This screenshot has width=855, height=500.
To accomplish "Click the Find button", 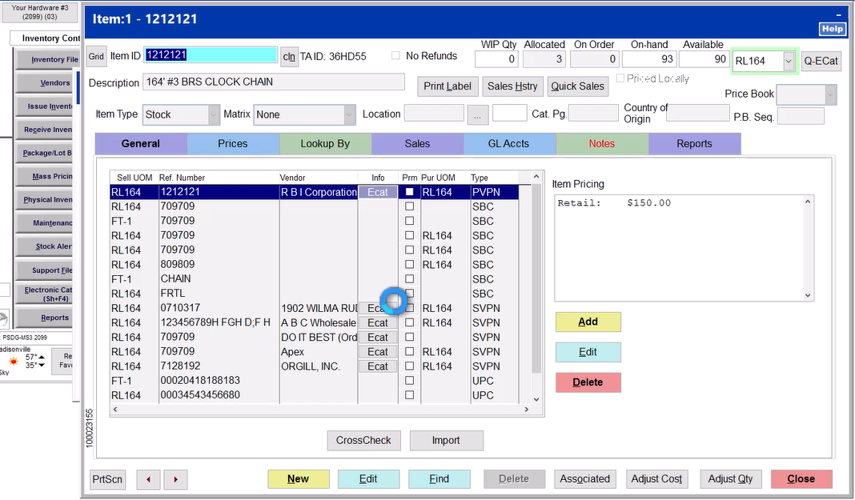I will tap(439, 479).
